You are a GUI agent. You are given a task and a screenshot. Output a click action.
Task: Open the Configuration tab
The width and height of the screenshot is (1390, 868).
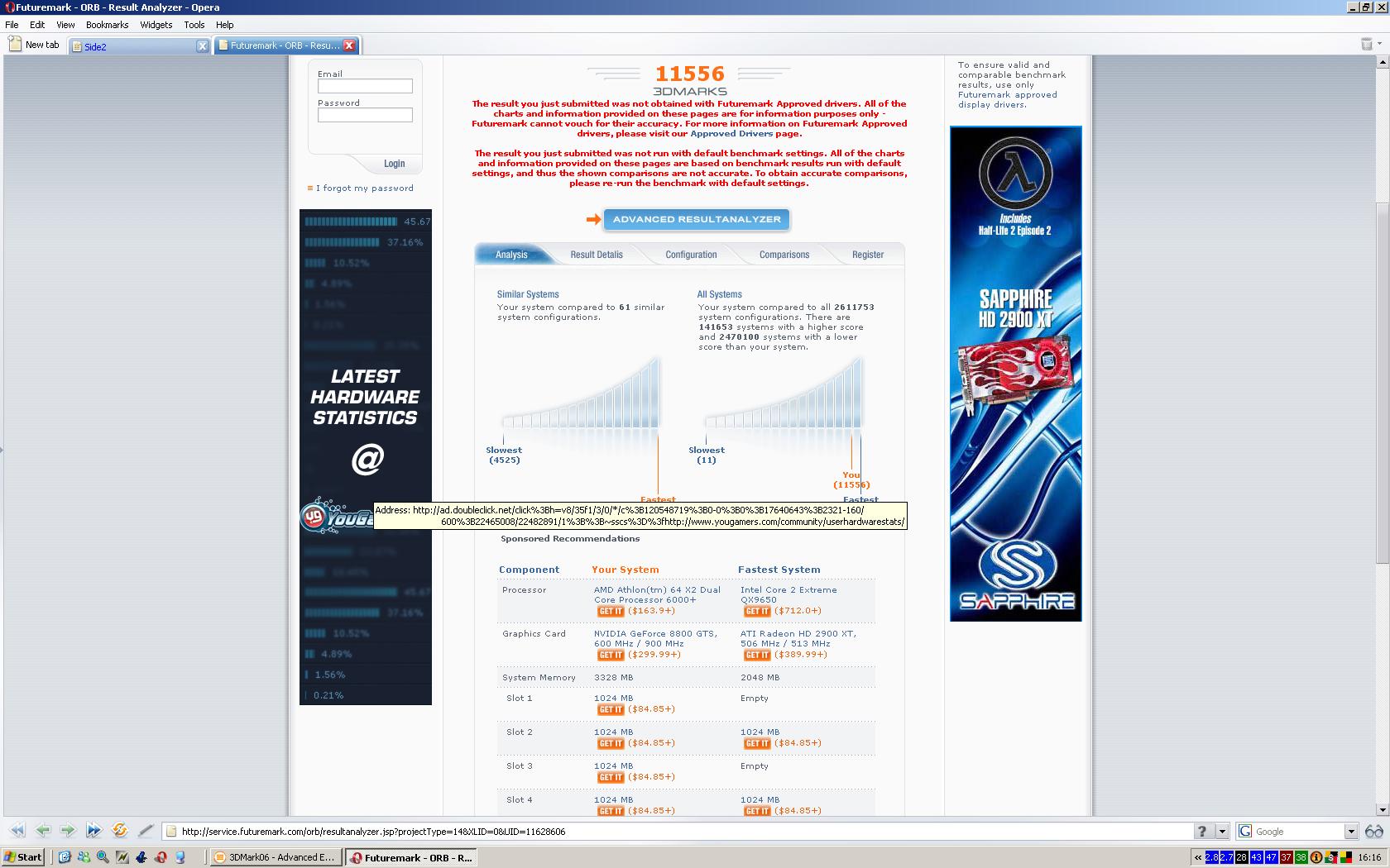pos(691,255)
